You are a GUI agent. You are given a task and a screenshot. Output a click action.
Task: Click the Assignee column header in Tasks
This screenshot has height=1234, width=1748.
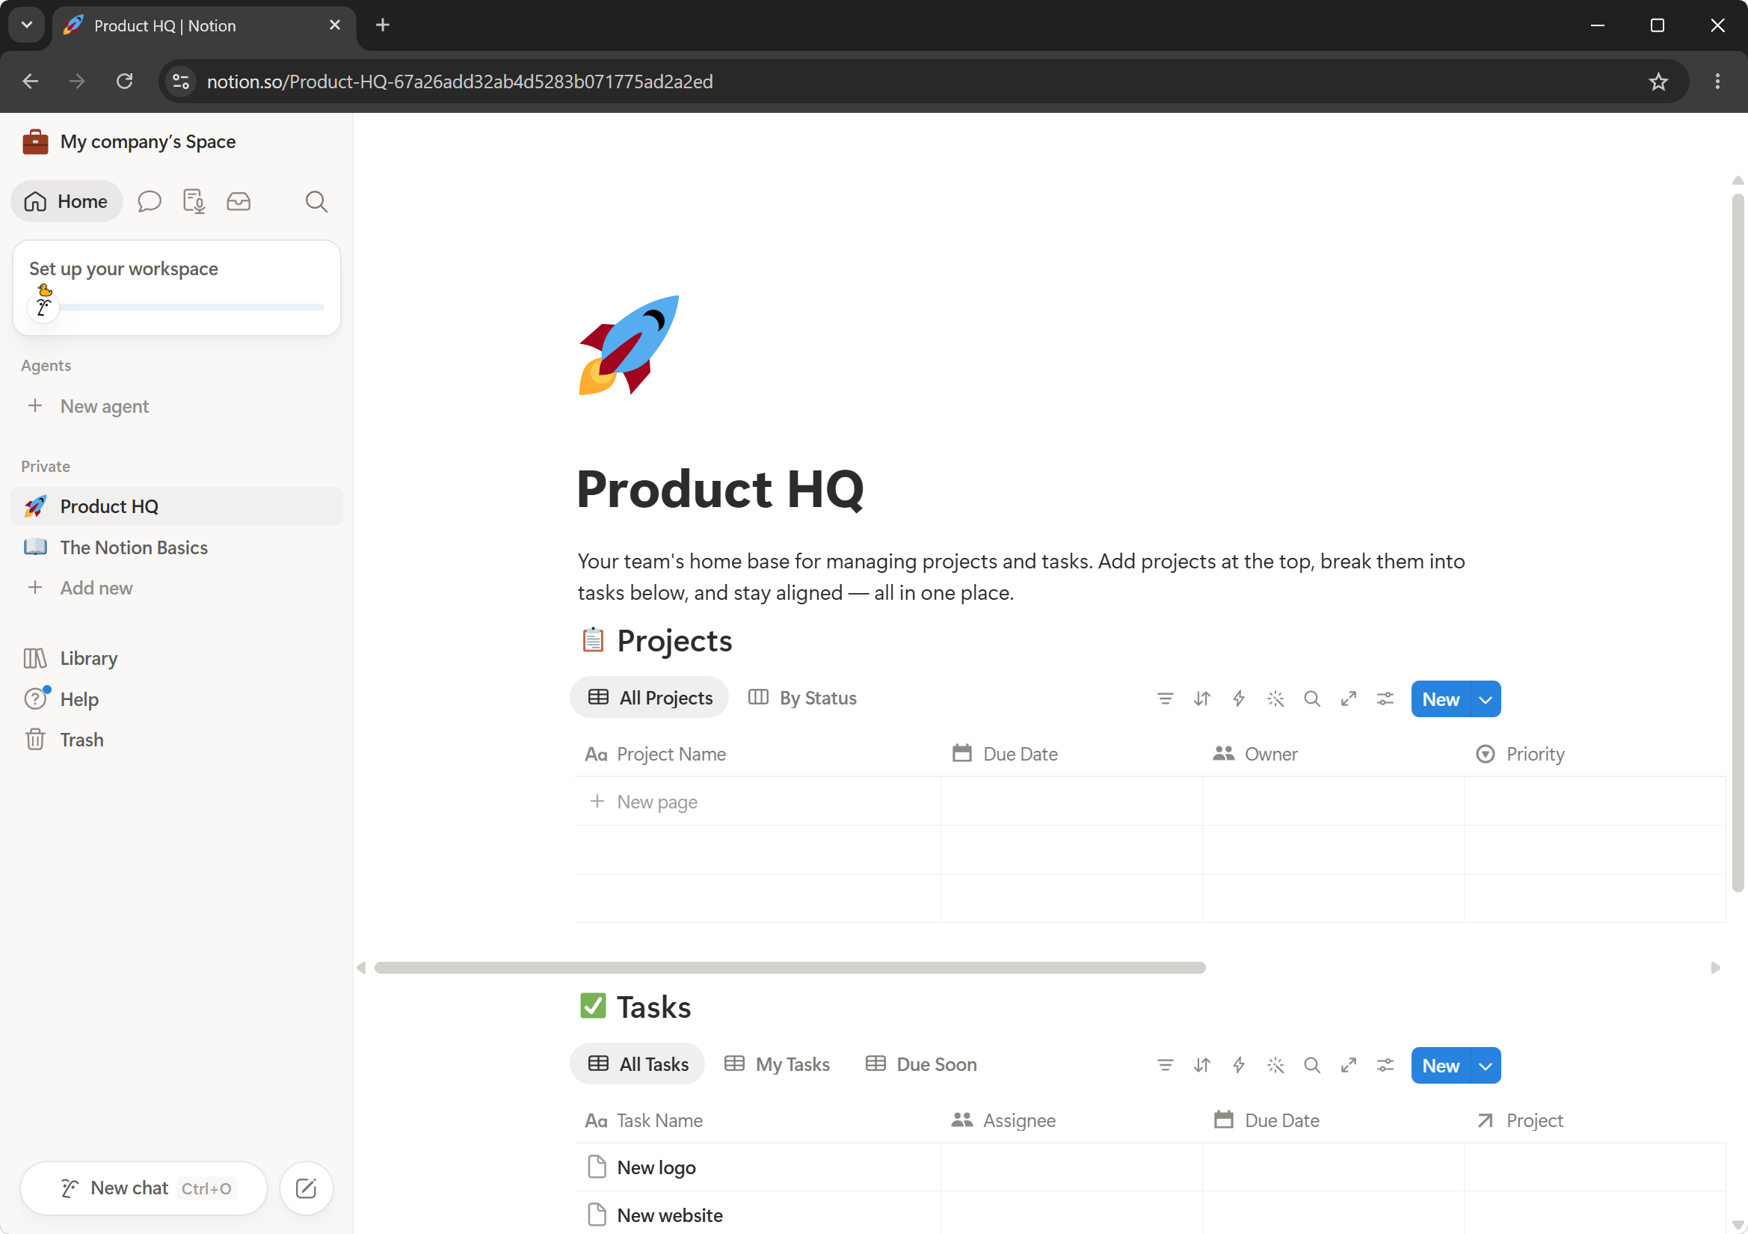[1072, 1120]
